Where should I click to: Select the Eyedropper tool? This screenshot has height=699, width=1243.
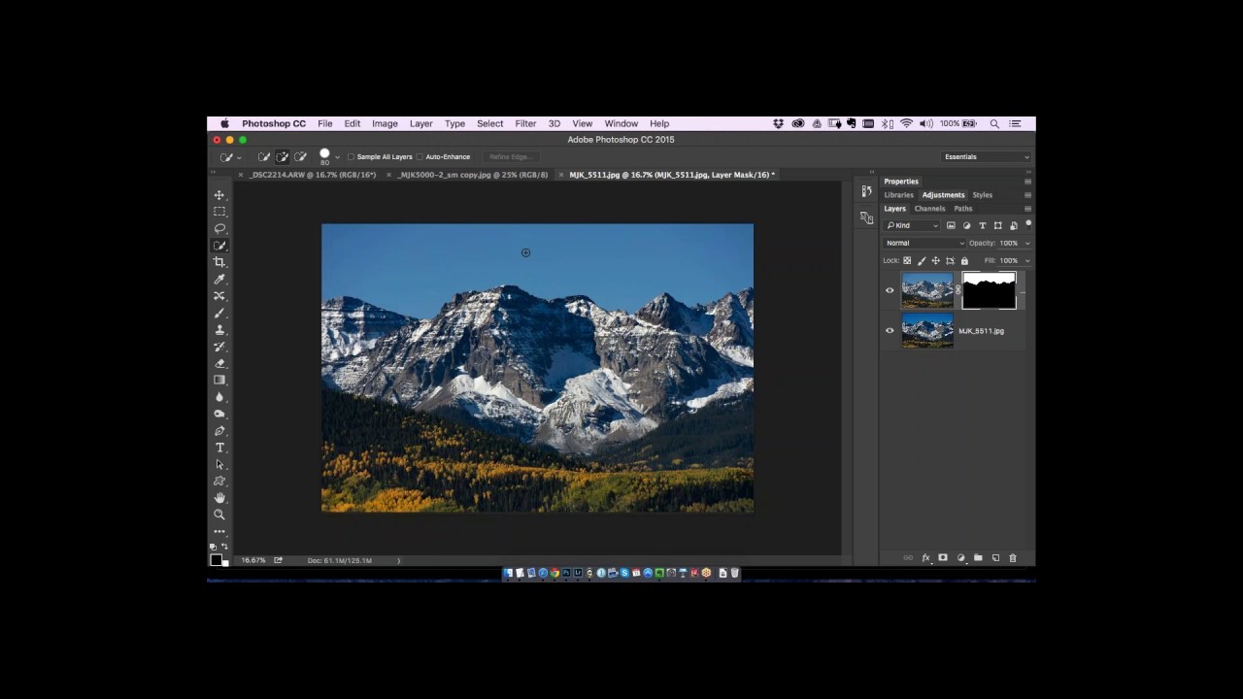[219, 279]
